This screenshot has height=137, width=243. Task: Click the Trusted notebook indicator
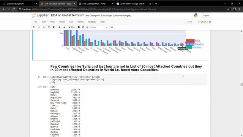pos(189,22)
